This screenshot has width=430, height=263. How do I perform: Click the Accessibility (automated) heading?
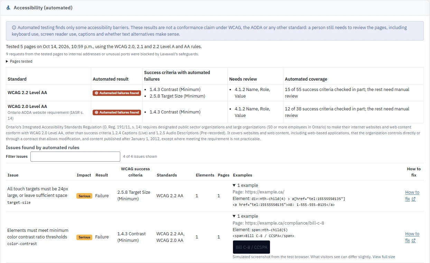tap(43, 8)
